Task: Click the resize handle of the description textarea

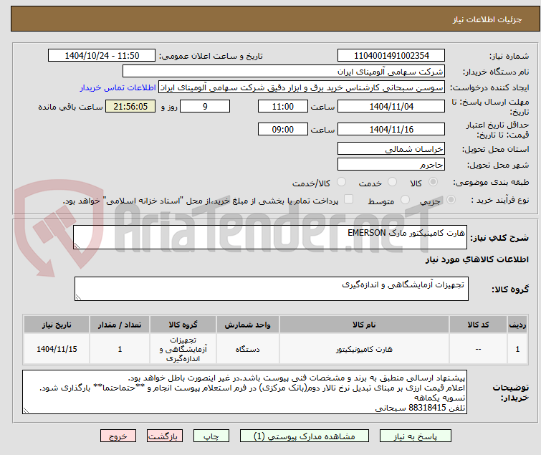Action: click(x=77, y=246)
